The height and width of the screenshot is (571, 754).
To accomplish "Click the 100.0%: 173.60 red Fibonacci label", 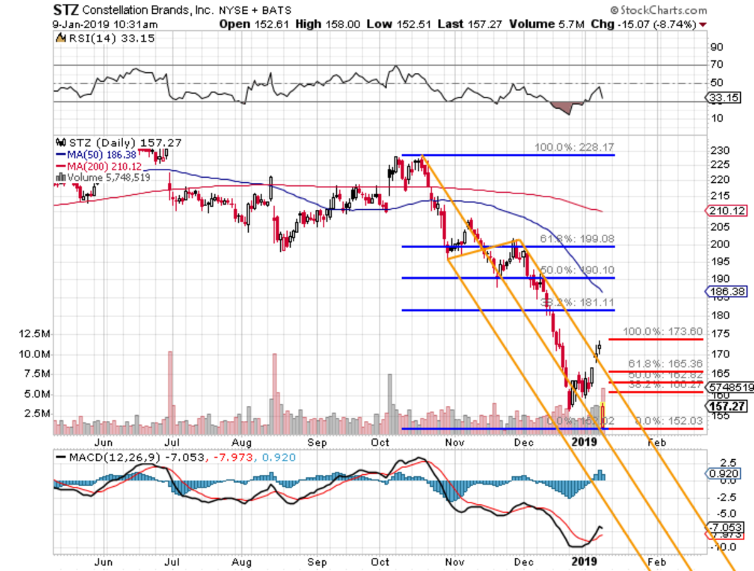I will (662, 332).
